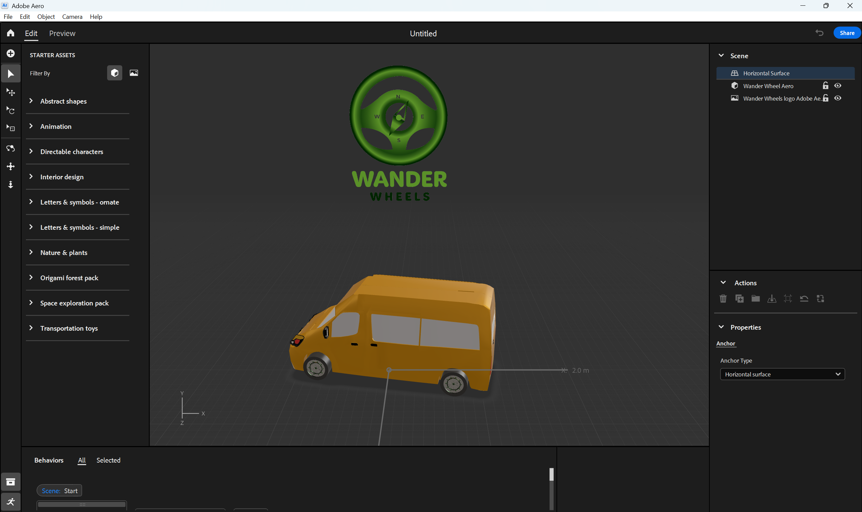
Task: Click the Replace asset action icon
Action: 820,299
